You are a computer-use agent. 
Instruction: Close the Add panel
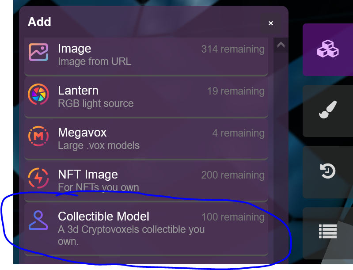[271, 23]
